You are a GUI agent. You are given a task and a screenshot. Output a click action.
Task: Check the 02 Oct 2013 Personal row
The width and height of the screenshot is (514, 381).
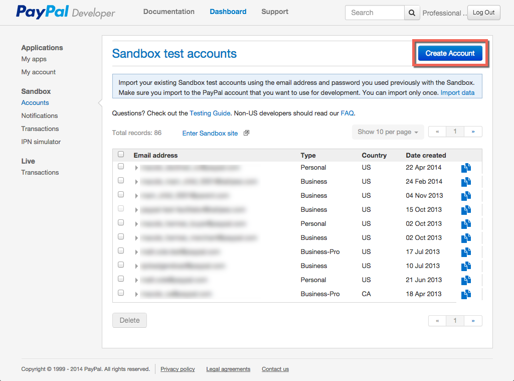click(121, 222)
